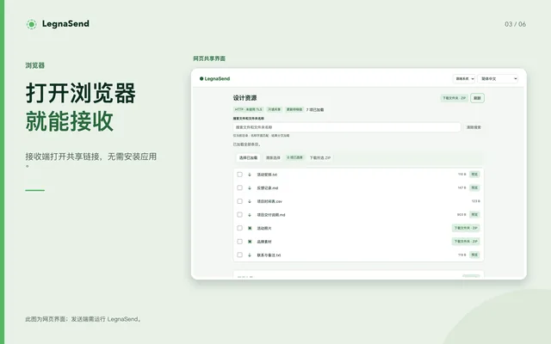
Task: Click the file name 活动安排.txt
Action: tap(267, 175)
